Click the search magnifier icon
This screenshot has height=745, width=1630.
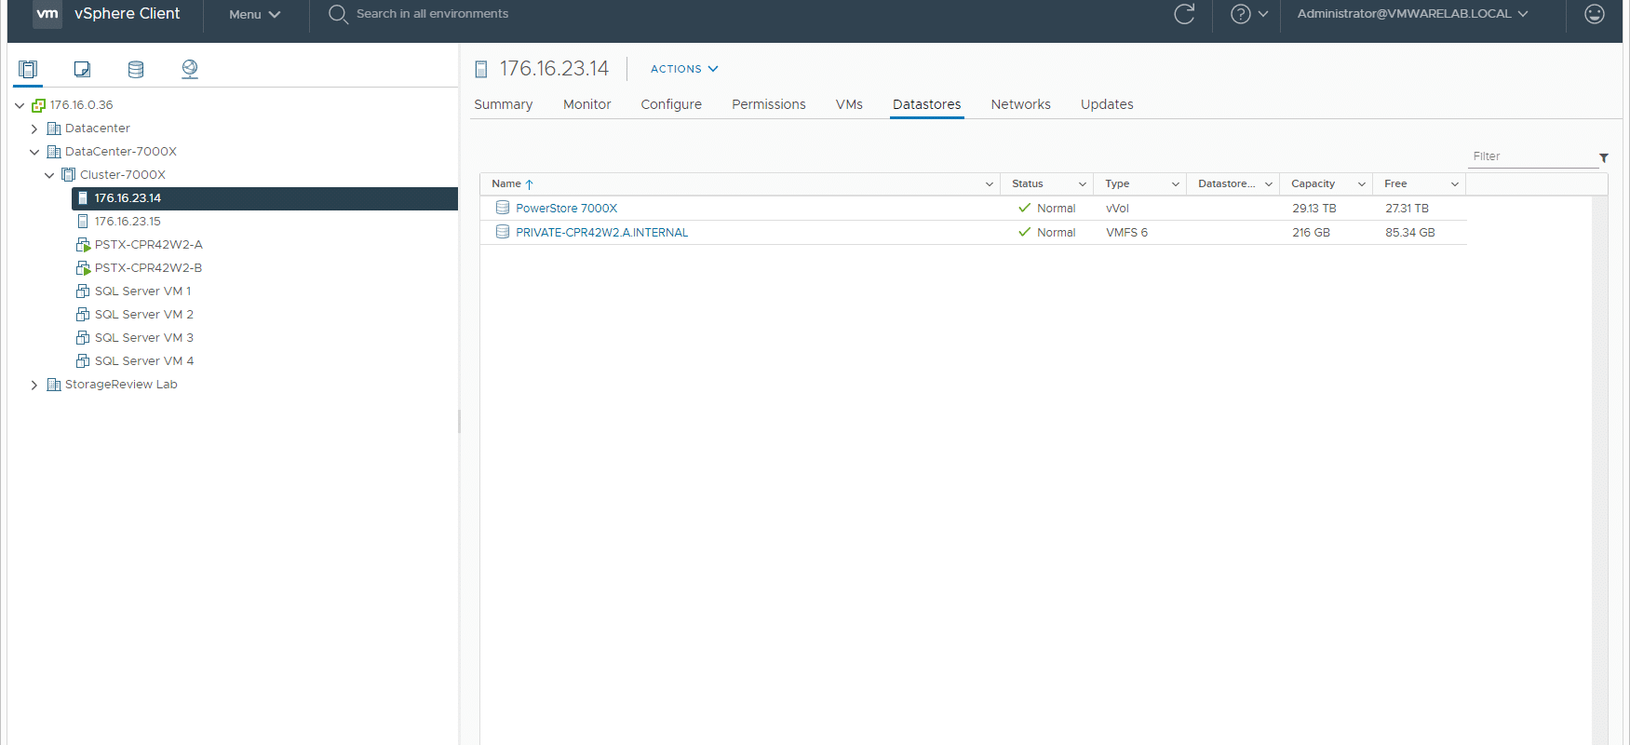pyautogui.click(x=338, y=14)
